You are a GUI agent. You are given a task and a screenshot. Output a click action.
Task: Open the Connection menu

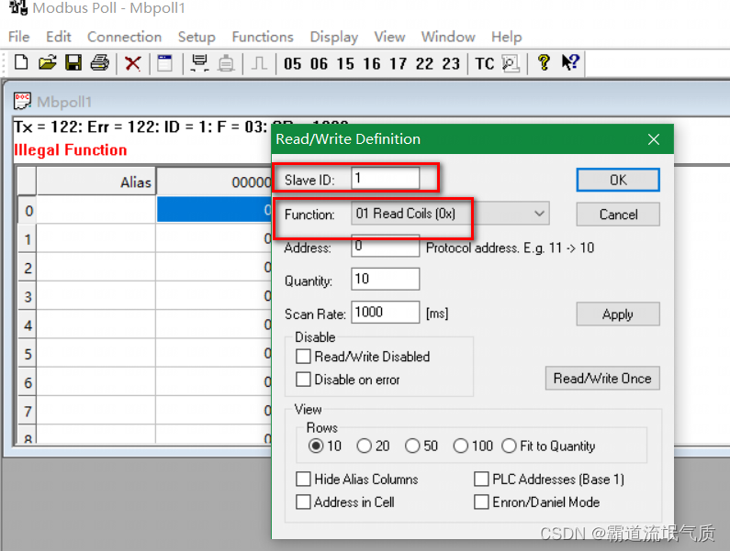[124, 37]
